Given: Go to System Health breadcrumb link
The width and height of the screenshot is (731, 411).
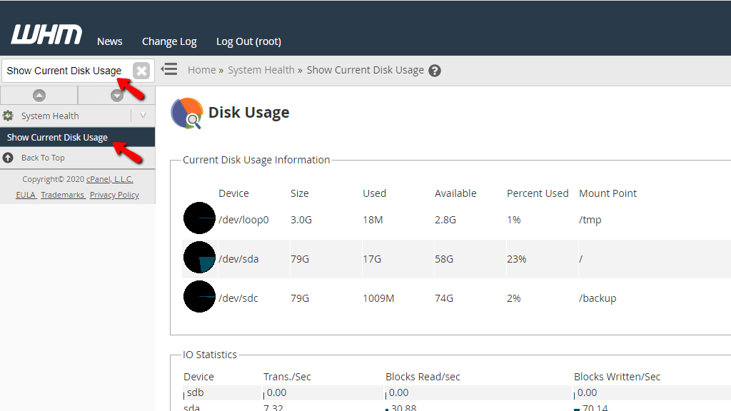Looking at the screenshot, I should pyautogui.click(x=261, y=70).
